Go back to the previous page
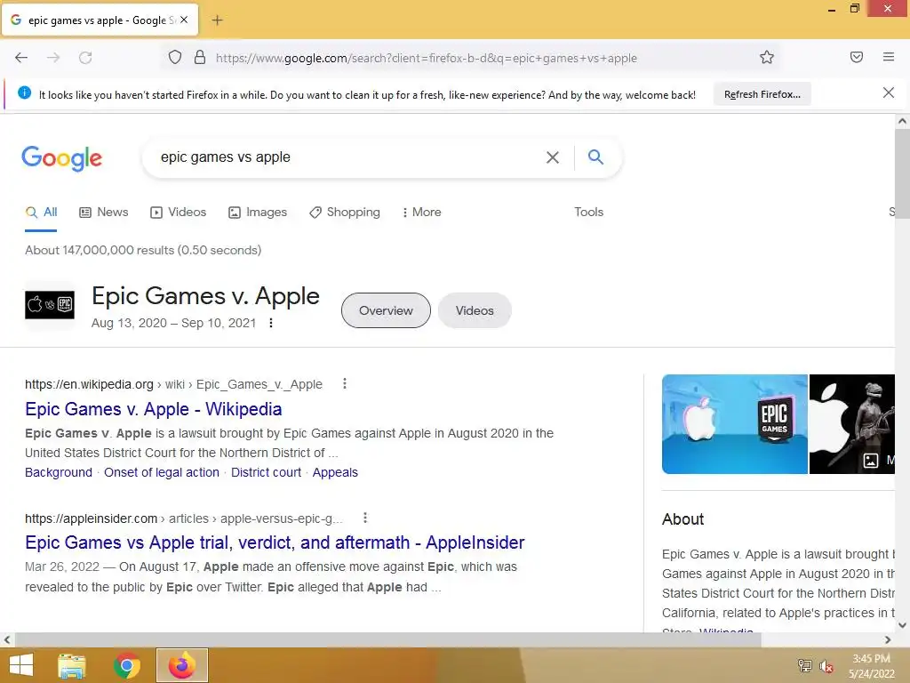Image resolution: width=910 pixels, height=683 pixels. (x=21, y=58)
